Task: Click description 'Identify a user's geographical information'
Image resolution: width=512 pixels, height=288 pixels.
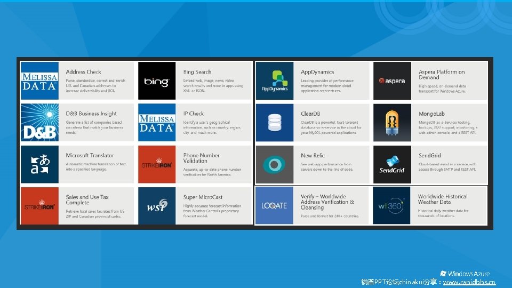Action: 212,127
